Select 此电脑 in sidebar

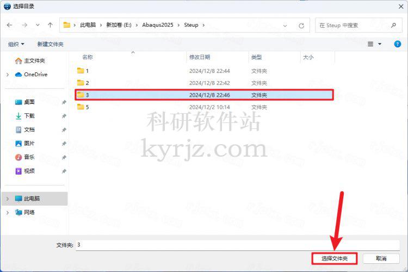tap(34, 199)
